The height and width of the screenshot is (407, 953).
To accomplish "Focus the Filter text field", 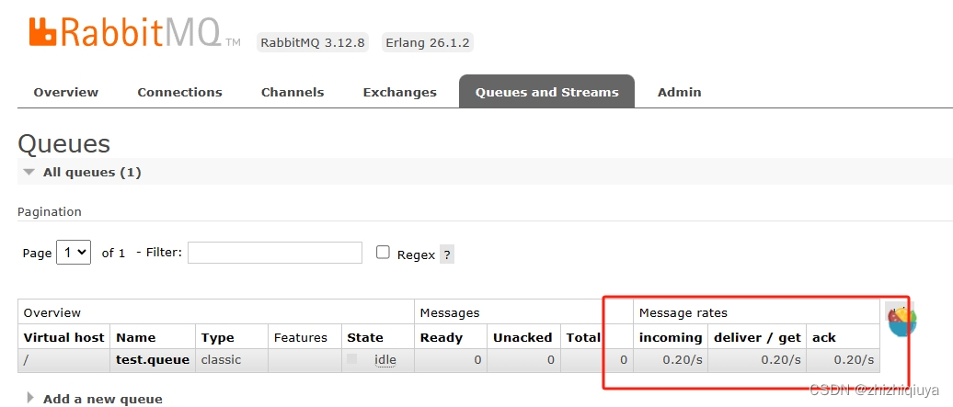I will (275, 253).
